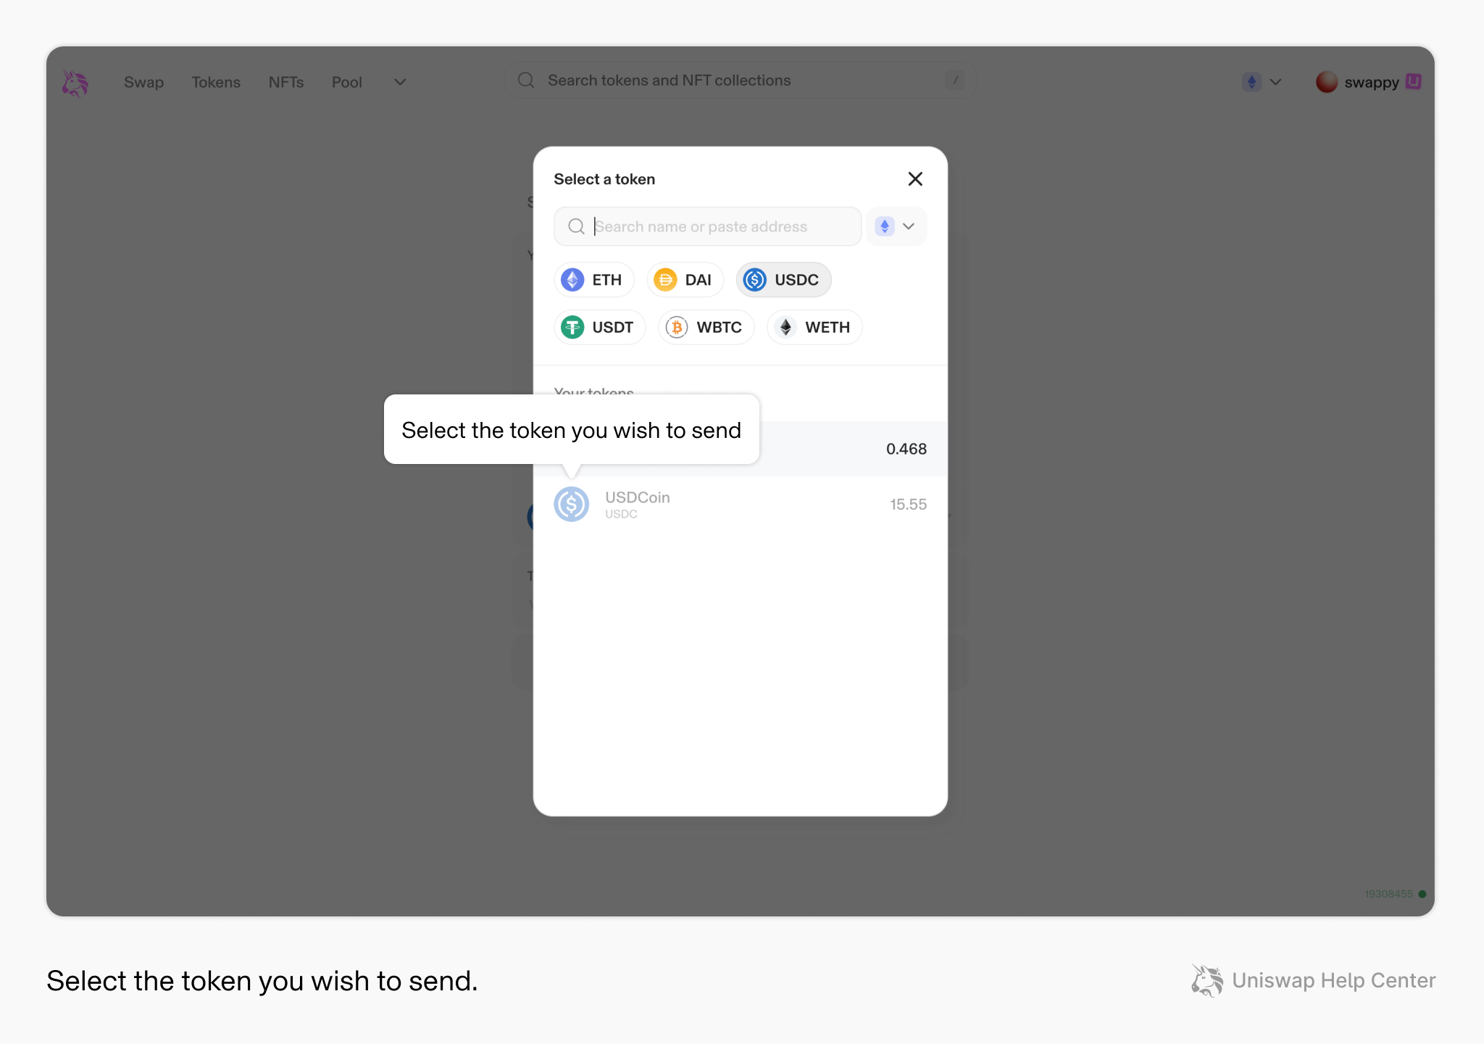Click the block number 19308455 status
This screenshot has height=1044, width=1484.
pyautogui.click(x=1395, y=894)
